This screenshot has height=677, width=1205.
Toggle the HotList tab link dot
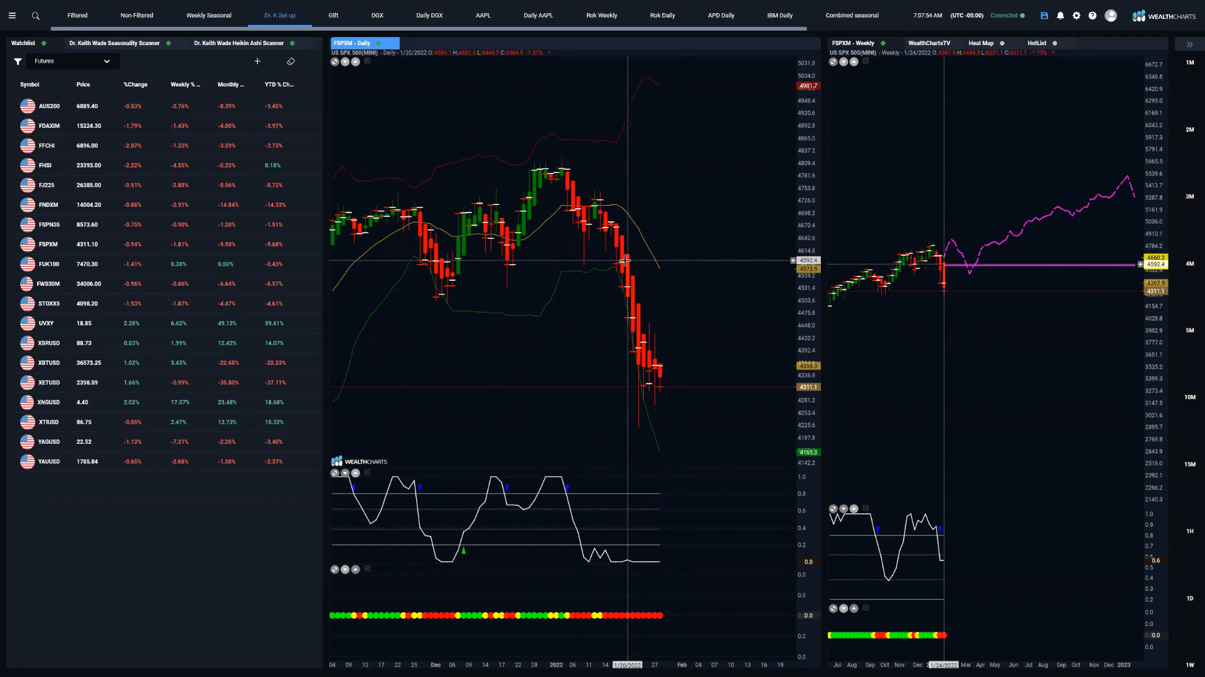pos(1054,43)
